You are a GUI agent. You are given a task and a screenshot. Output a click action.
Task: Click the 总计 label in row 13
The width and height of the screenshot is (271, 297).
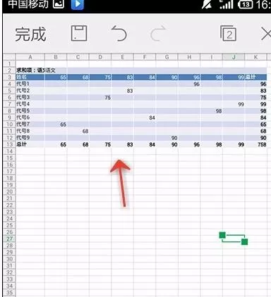pos(30,144)
